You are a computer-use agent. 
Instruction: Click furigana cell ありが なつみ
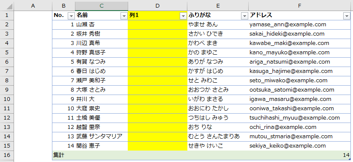point(218,62)
